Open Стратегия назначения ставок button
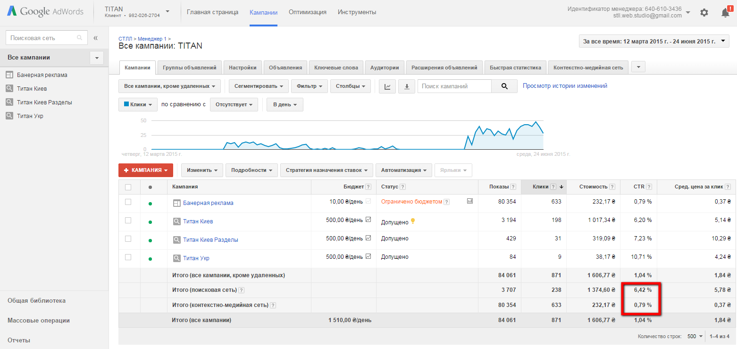This screenshot has width=737, height=349. 327,170
